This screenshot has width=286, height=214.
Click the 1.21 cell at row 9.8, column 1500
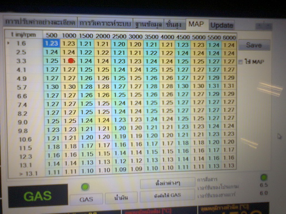point(87,129)
